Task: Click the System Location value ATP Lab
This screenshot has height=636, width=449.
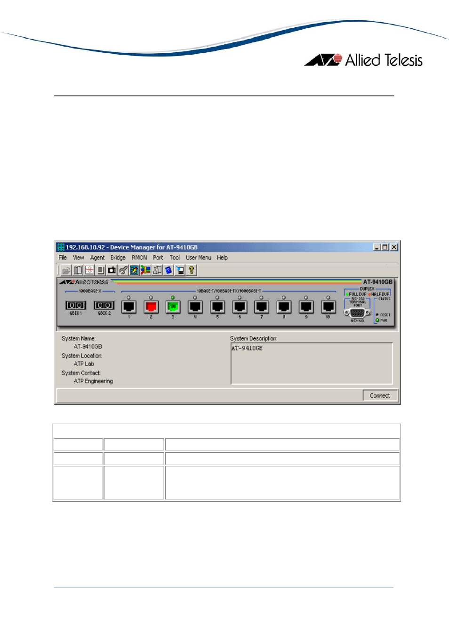Action: (84, 364)
